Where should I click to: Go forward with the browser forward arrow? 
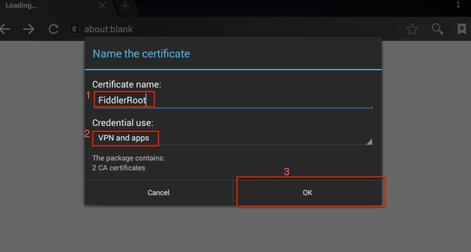[29, 29]
